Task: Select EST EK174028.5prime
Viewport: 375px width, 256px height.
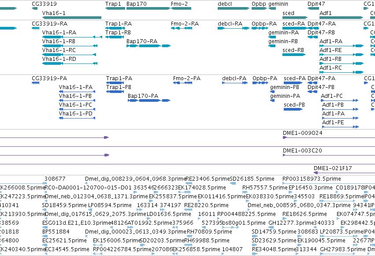Action: [x=202, y=188]
